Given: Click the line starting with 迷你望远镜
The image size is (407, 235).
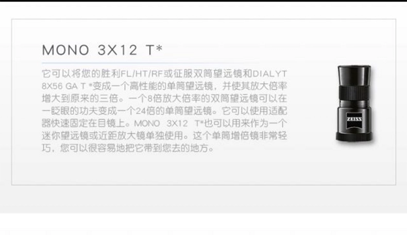Looking at the screenshot, I should pos(164,136).
